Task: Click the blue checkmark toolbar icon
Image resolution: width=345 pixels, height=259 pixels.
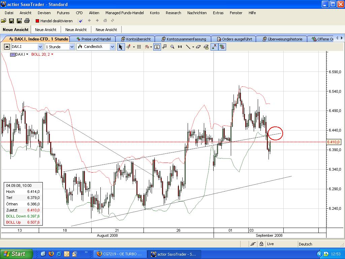Action: [81, 21]
